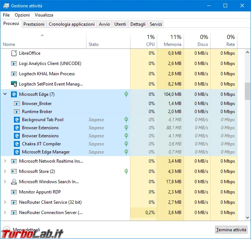Switch to the Dettagli tab
251x239 pixels.
tap(138, 24)
